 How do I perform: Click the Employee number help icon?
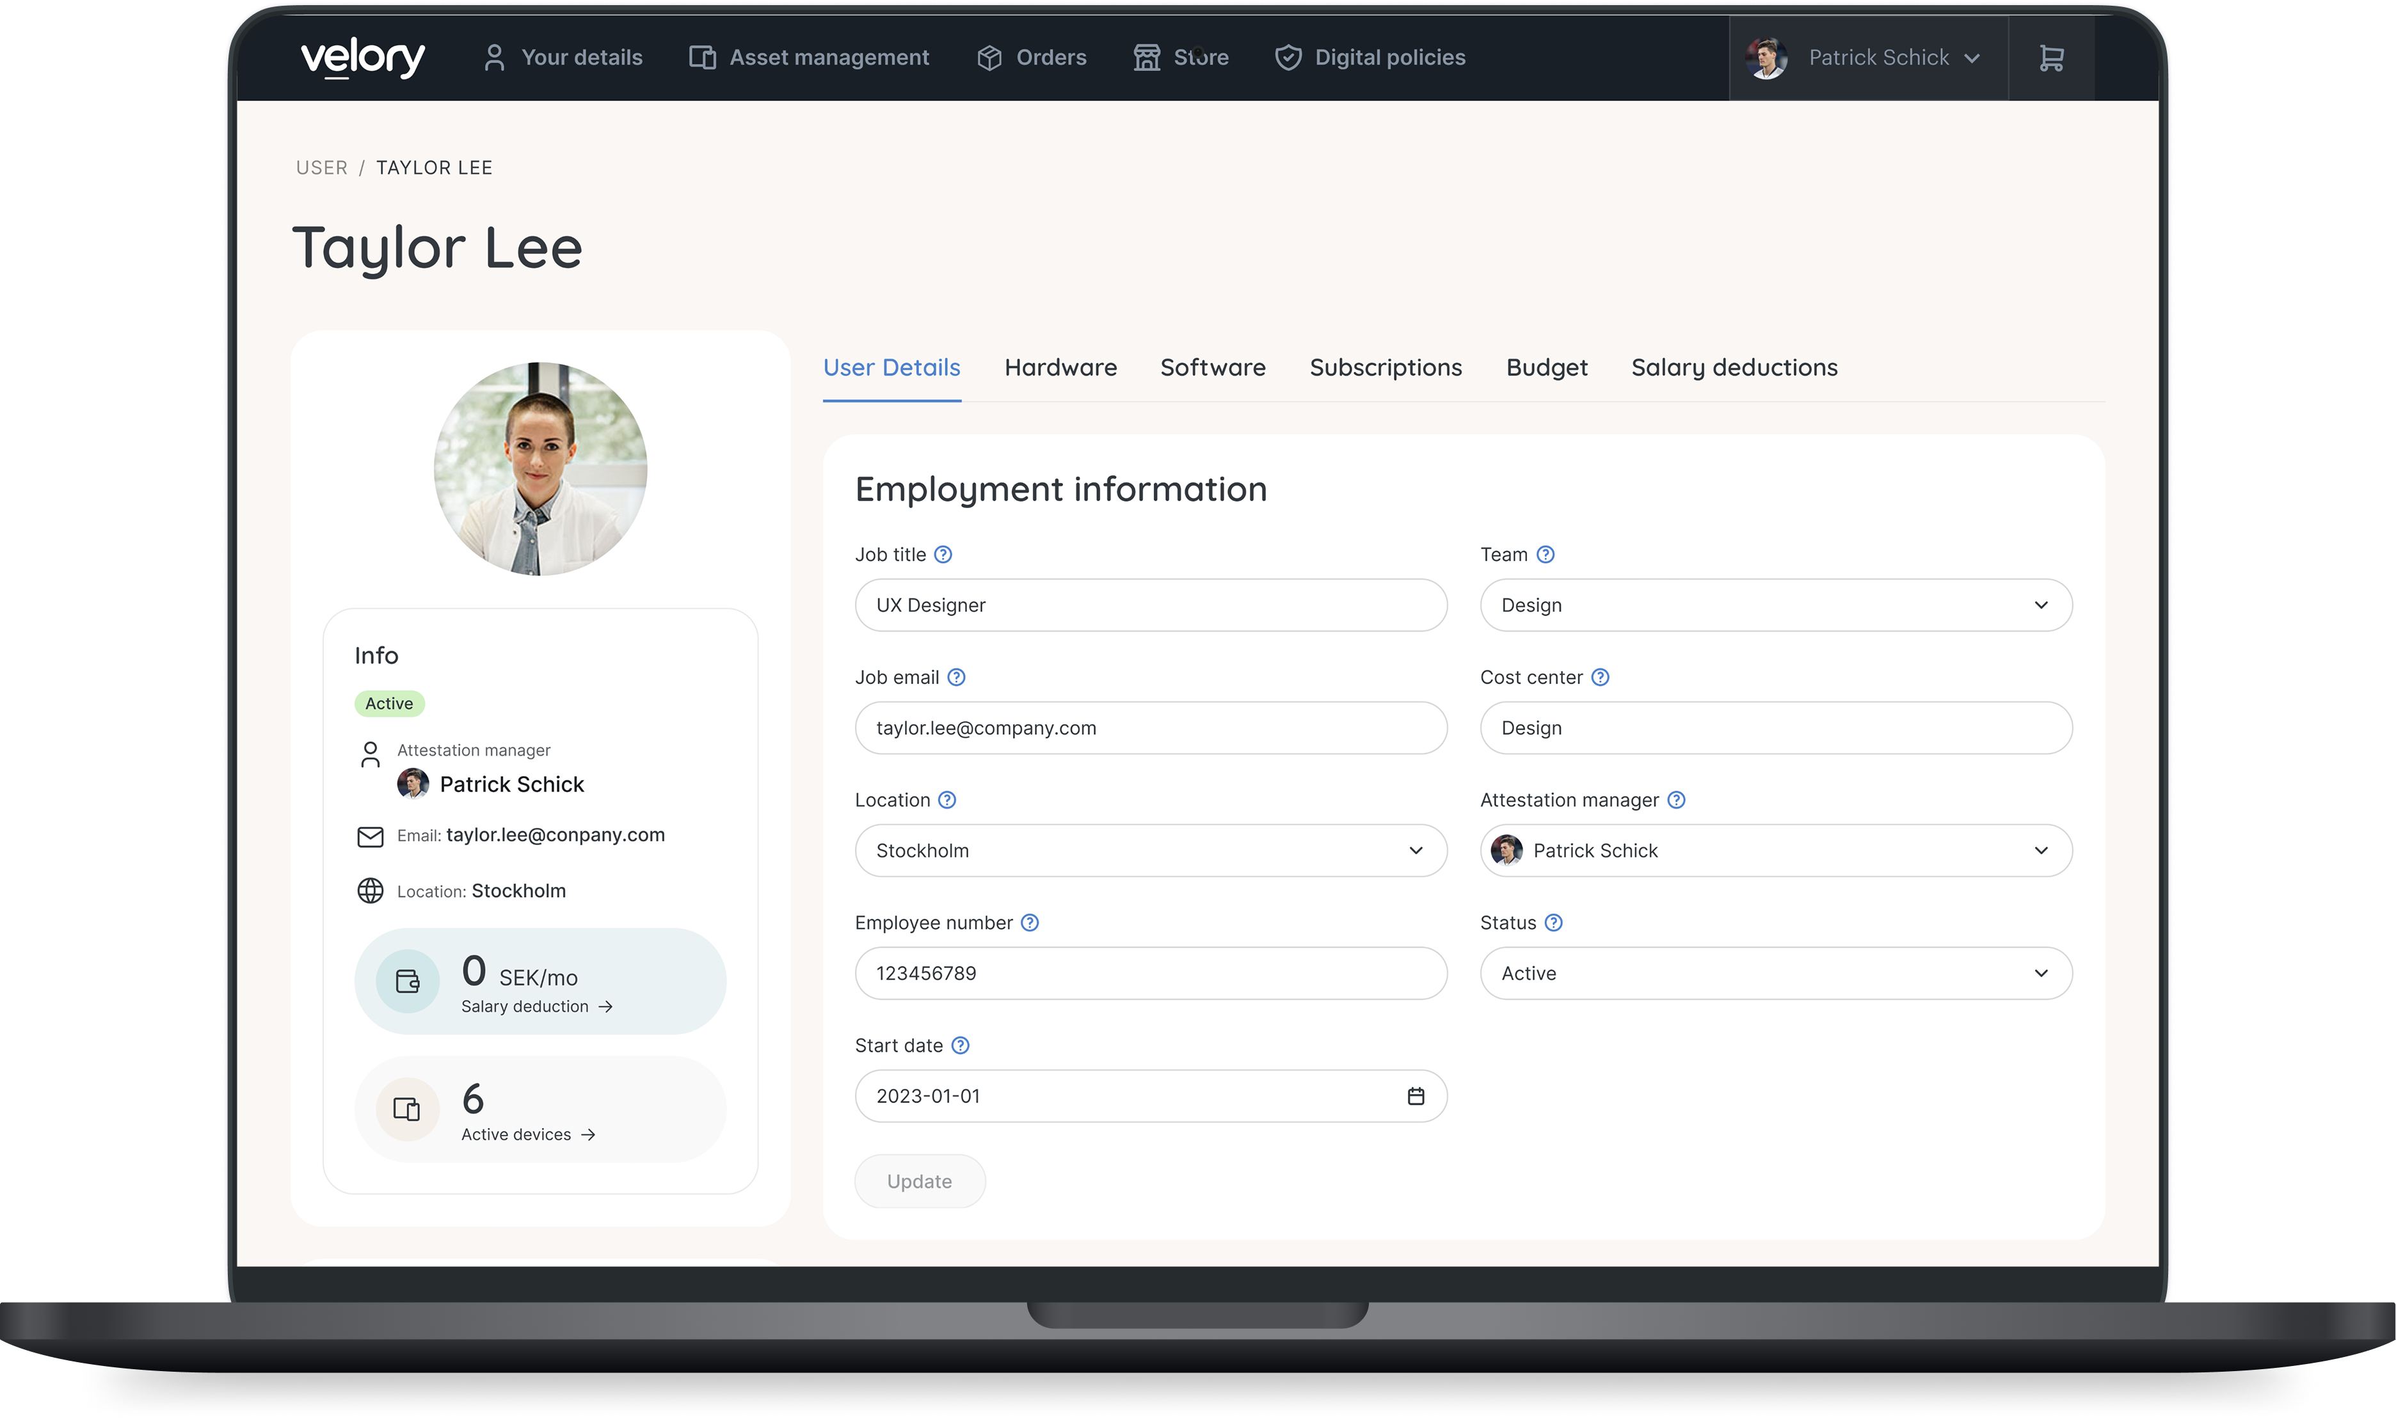pos(1030,922)
